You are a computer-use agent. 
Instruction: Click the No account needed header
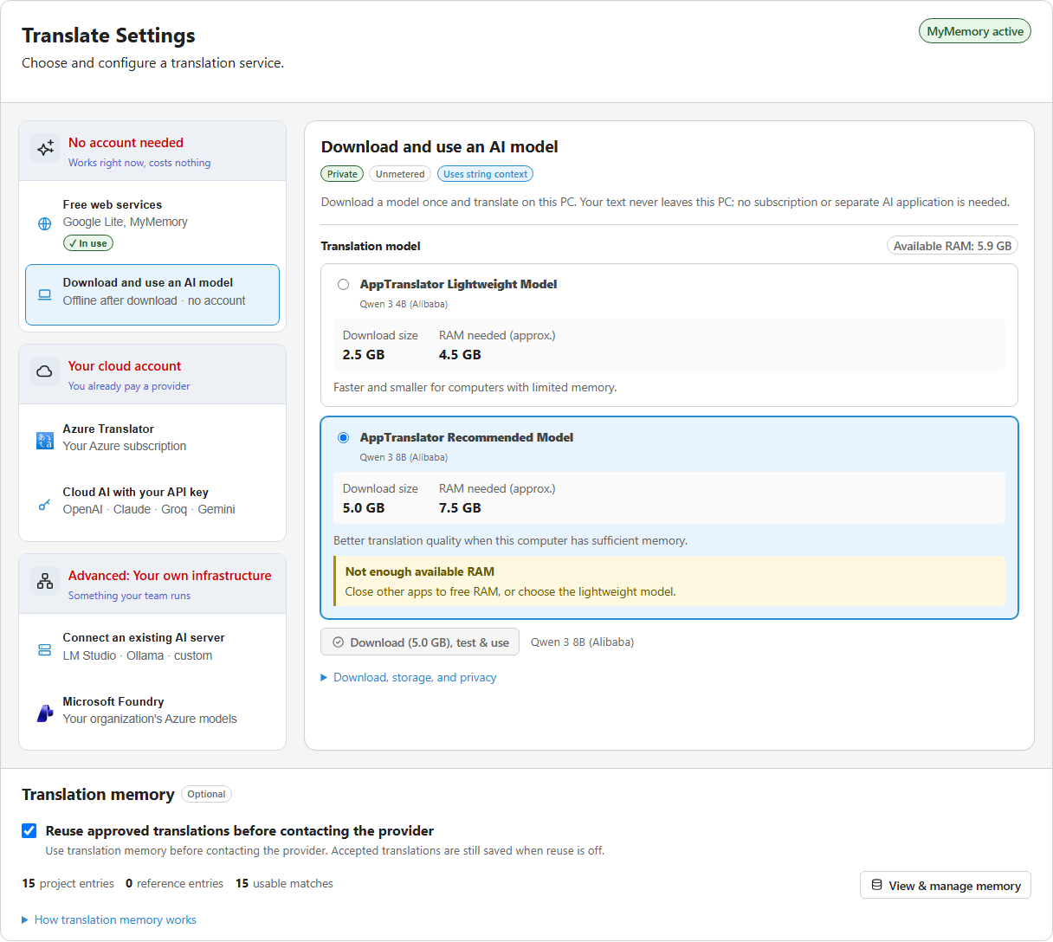[152, 151]
